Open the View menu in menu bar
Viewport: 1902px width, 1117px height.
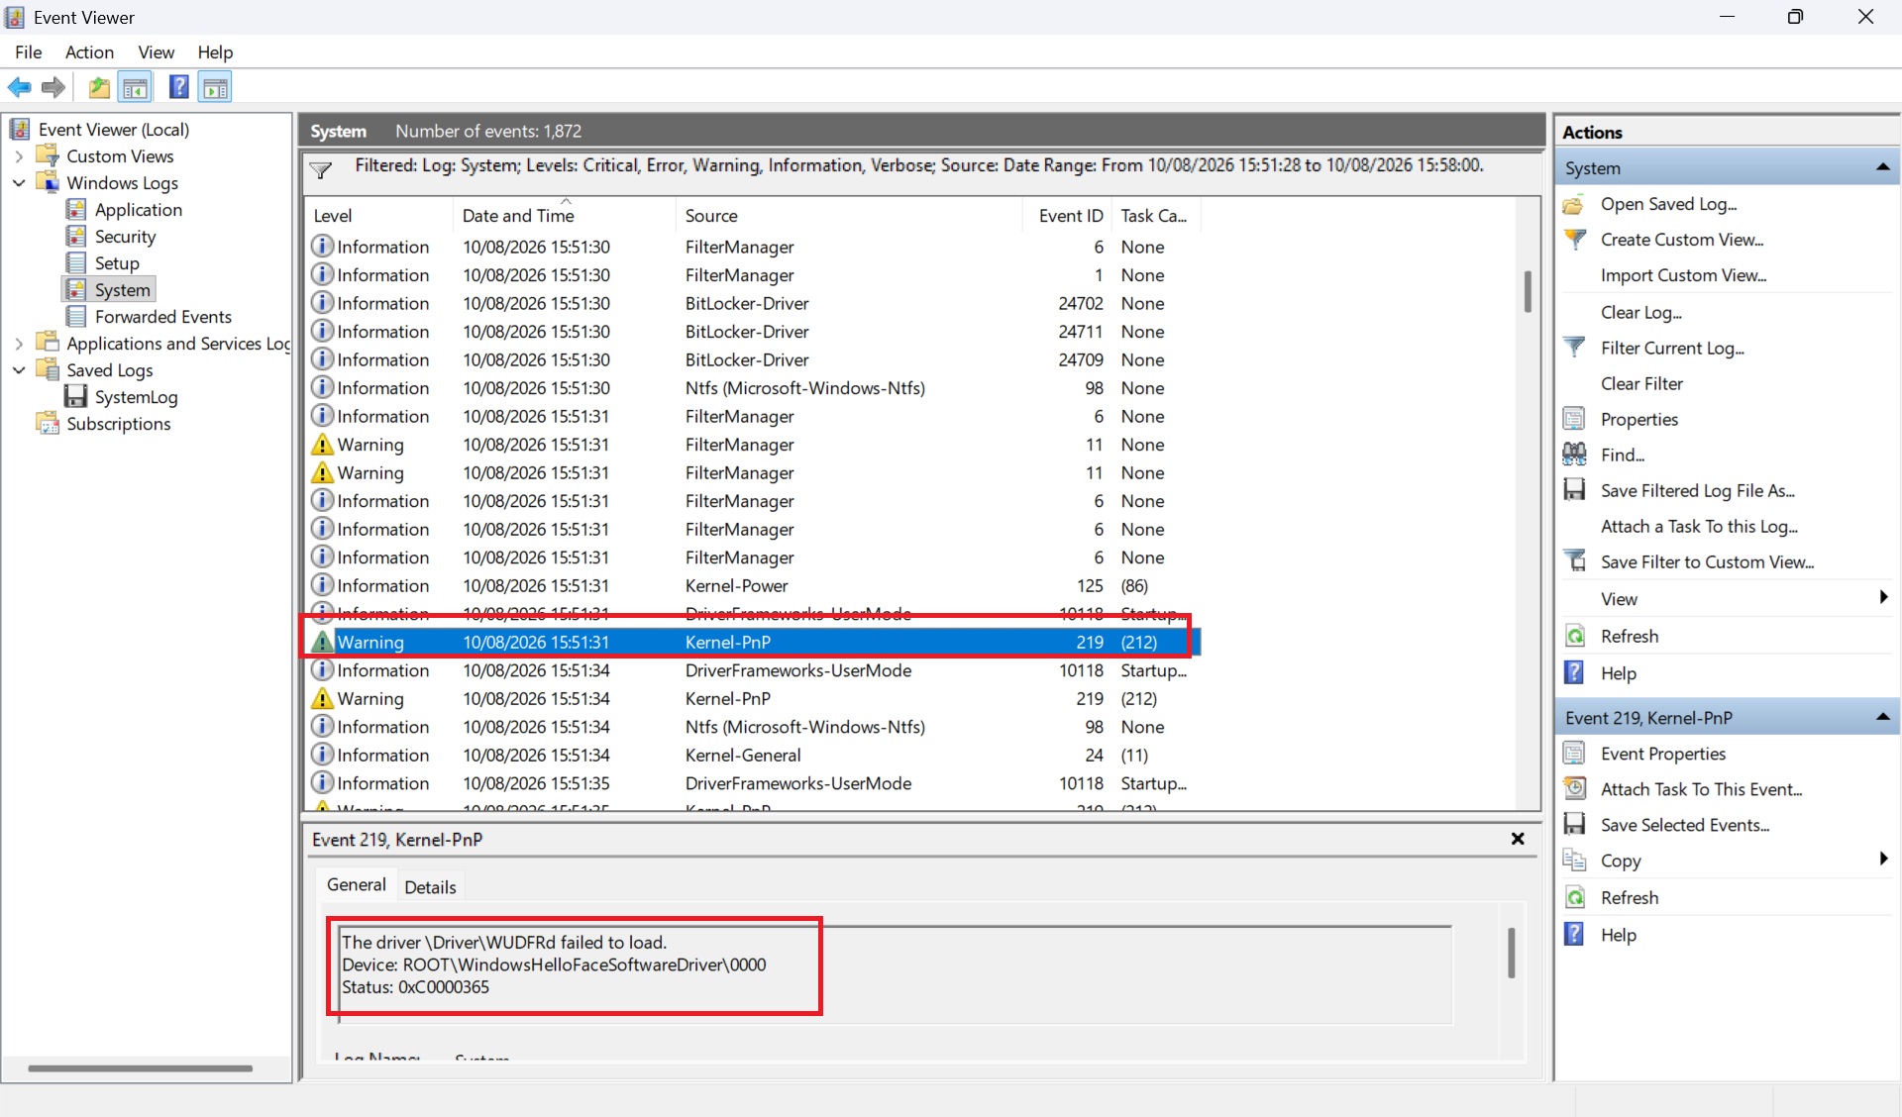coord(156,51)
